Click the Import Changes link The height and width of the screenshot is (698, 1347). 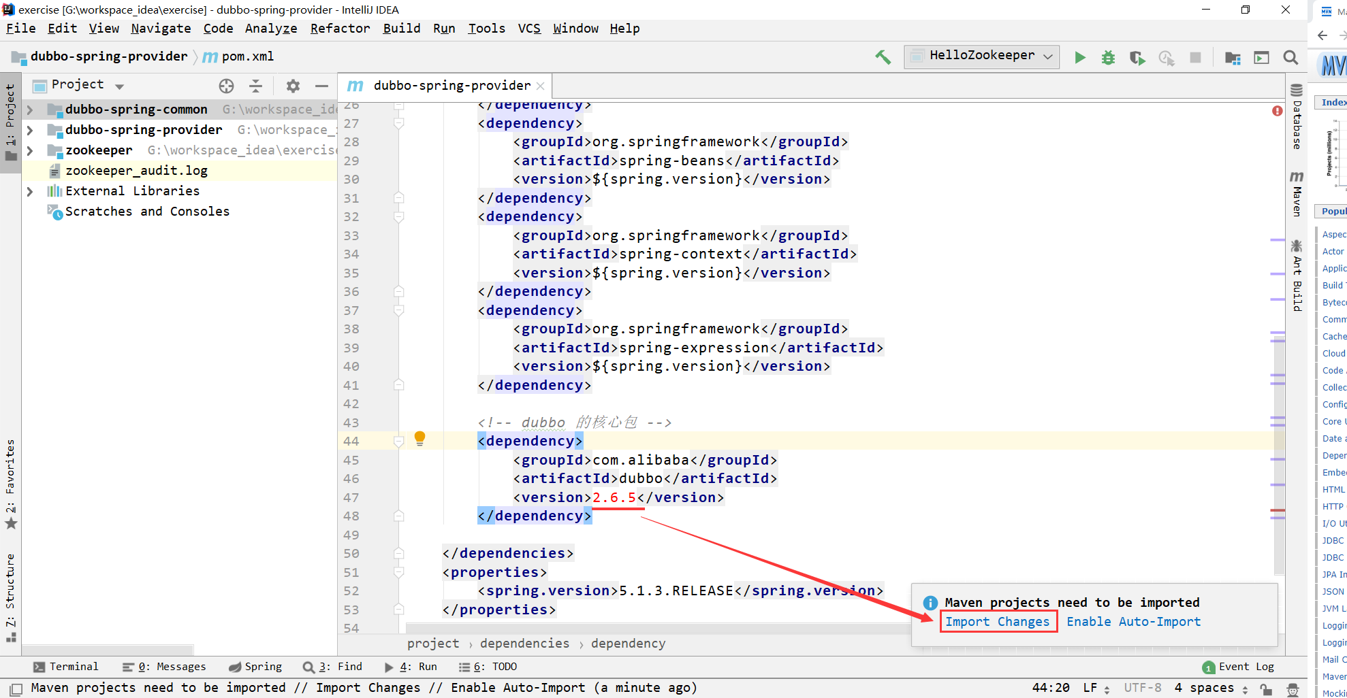pyautogui.click(x=998, y=622)
